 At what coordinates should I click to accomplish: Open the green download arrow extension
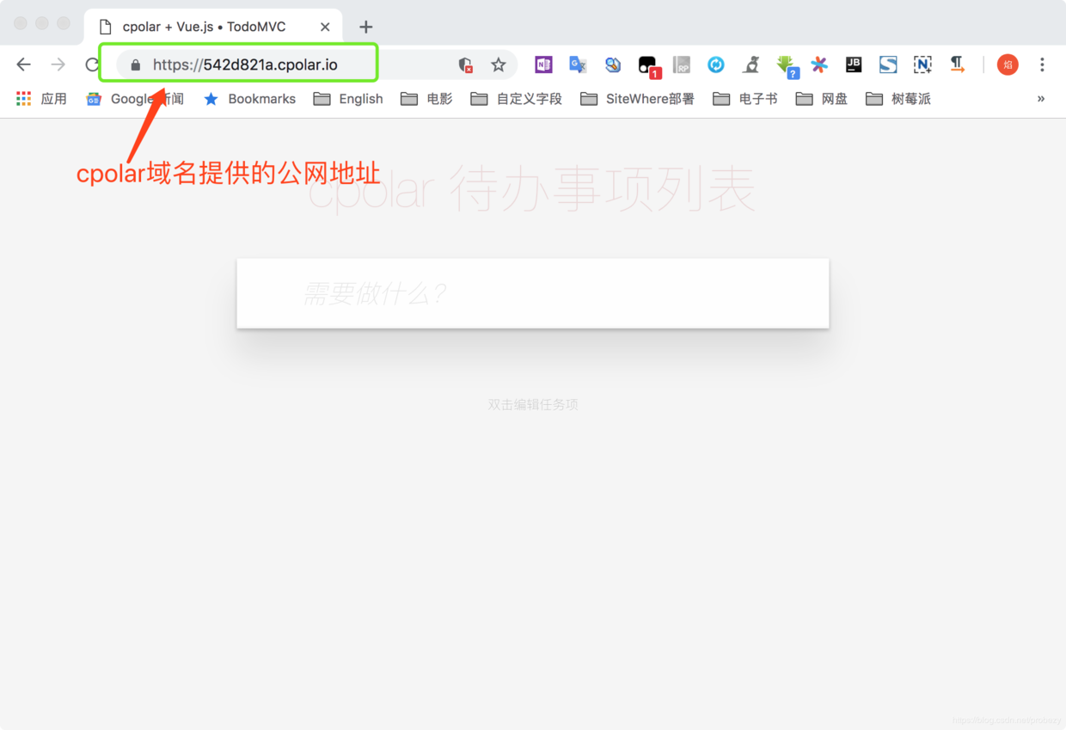tap(787, 66)
